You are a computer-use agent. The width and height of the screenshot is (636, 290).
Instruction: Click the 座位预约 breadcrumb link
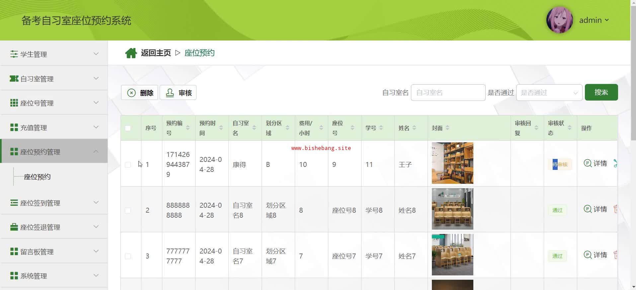tap(199, 53)
